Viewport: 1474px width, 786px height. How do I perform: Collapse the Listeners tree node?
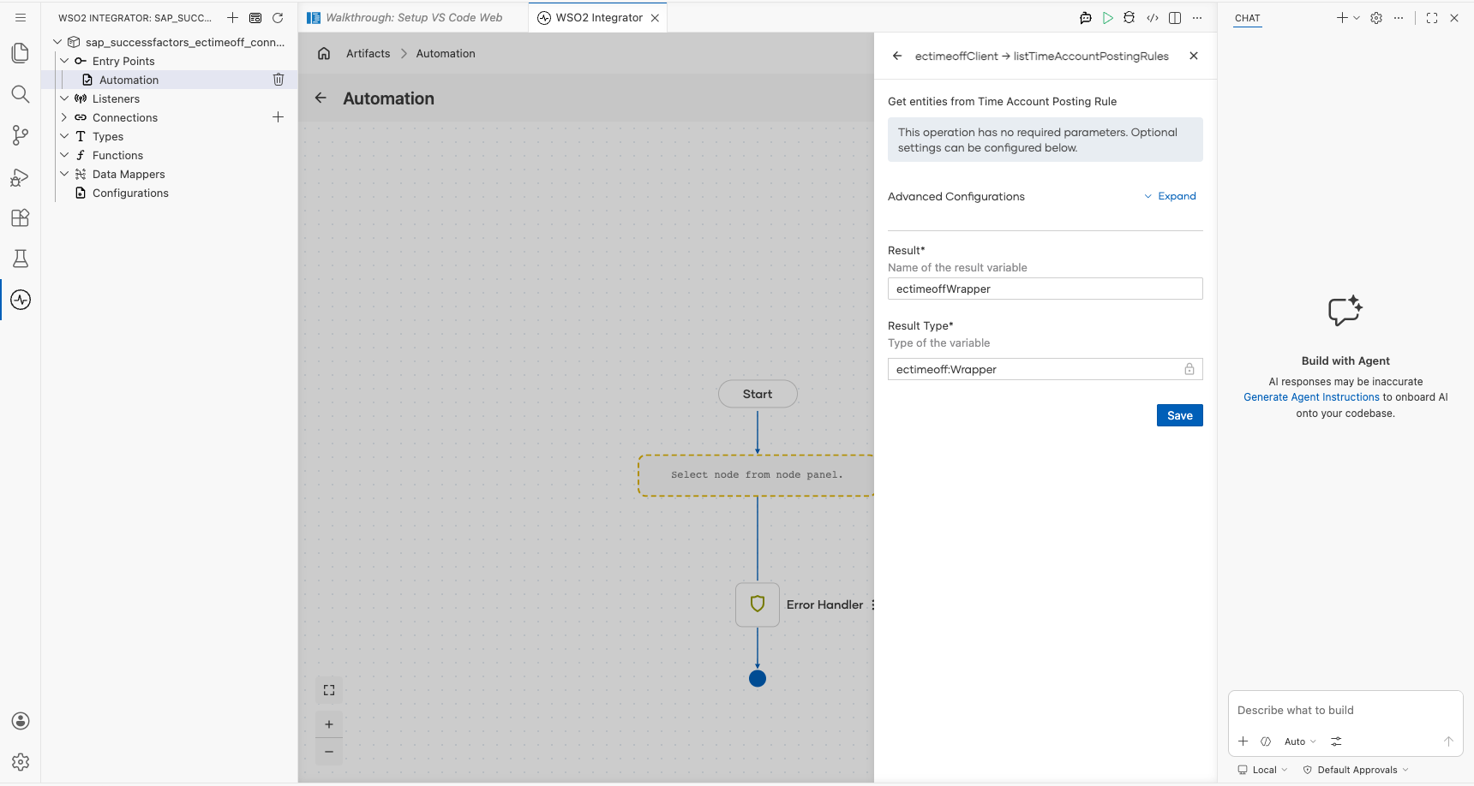[x=64, y=98]
